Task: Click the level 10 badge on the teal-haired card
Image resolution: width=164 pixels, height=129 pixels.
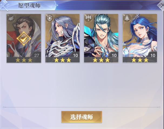Action: pyautogui.click(x=114, y=55)
